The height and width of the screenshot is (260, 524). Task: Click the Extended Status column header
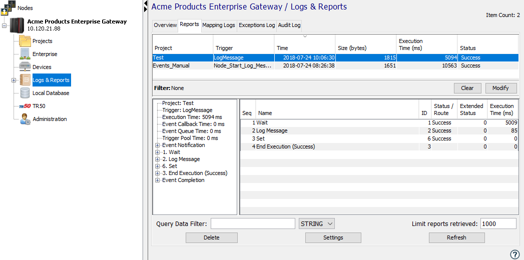[472, 109]
